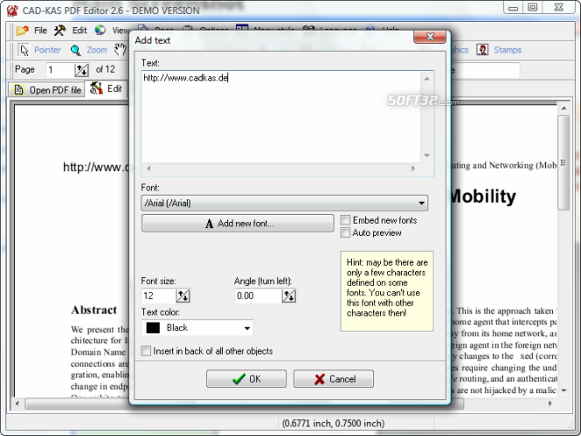Viewport: 581px width, 436px height.
Task: Click the Stamps toolbar label
Action: (508, 50)
